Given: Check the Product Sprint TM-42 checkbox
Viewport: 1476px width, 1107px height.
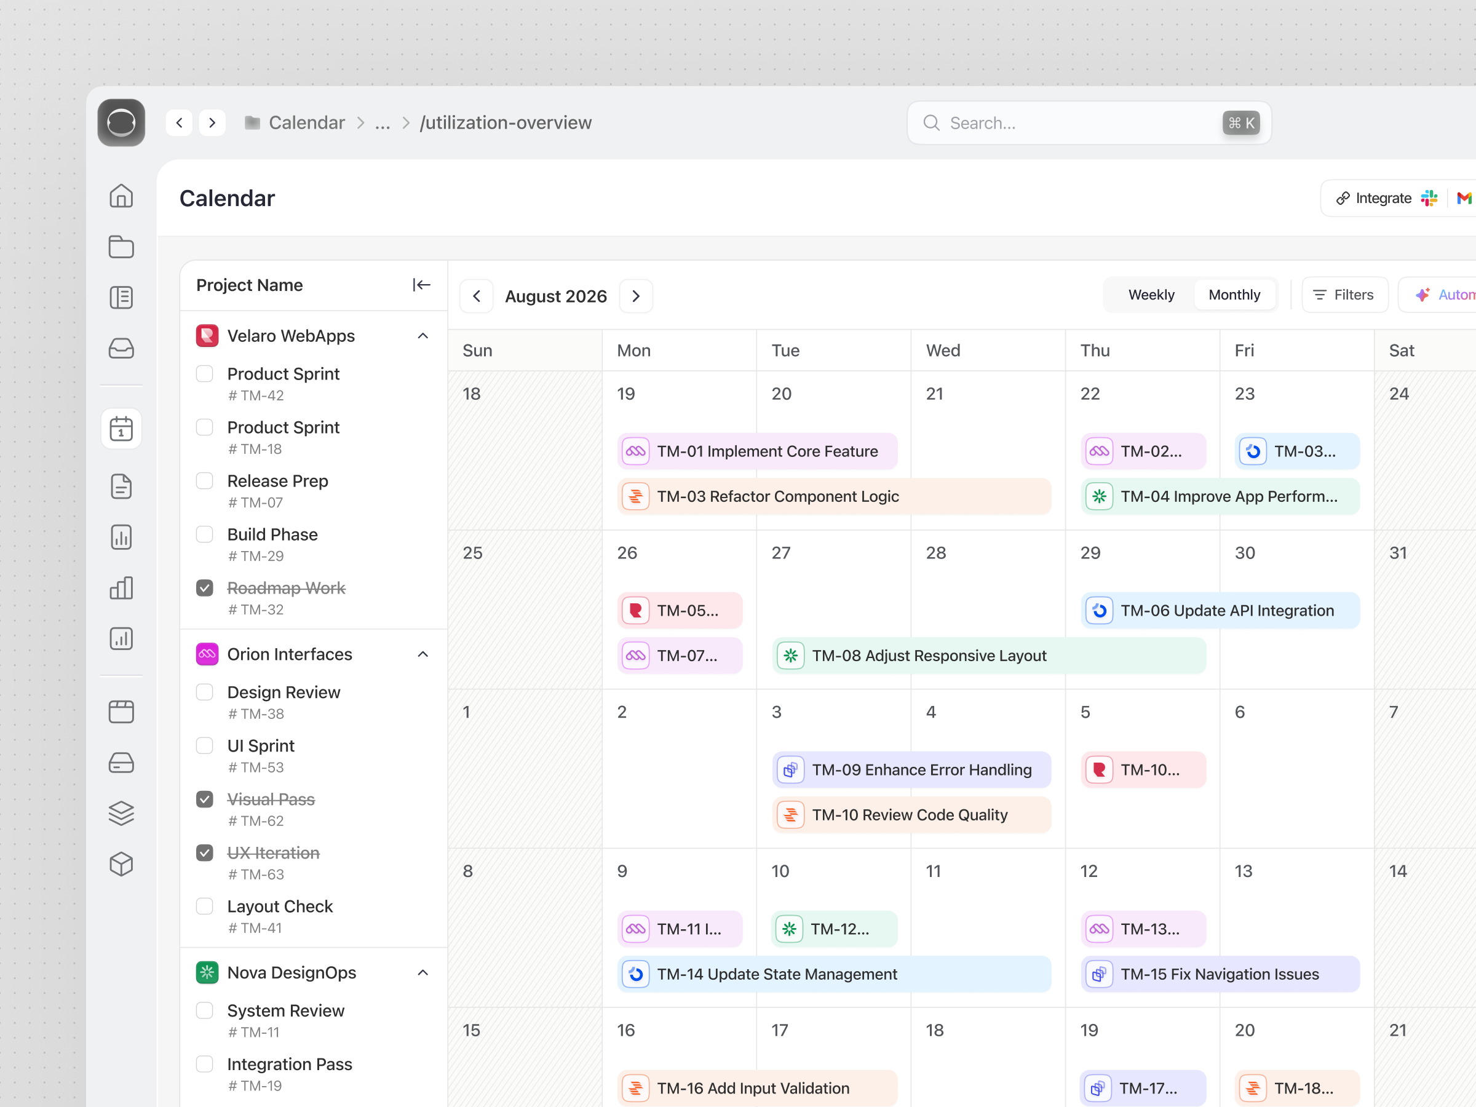Looking at the screenshot, I should click(x=204, y=374).
